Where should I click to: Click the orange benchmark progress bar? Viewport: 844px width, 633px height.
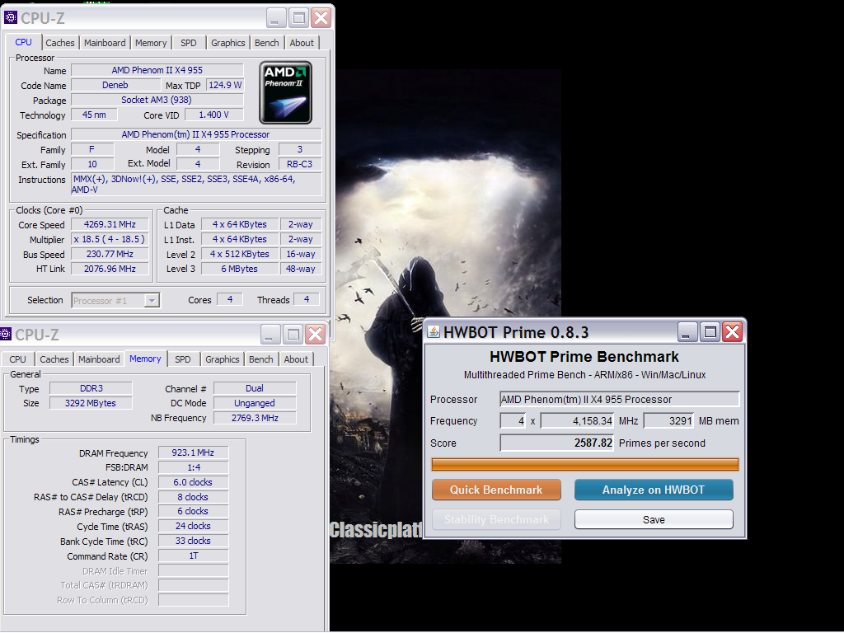tap(585, 464)
